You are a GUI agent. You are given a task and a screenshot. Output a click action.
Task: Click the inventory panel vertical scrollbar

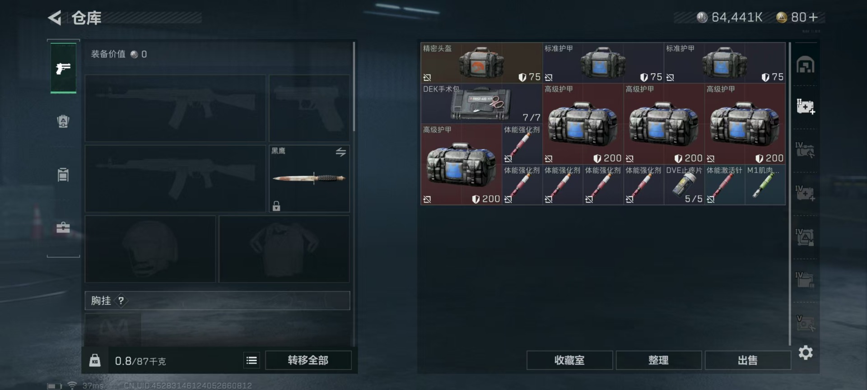790,194
